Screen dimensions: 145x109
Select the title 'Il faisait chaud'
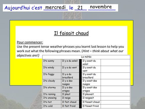(x=71, y=33)
